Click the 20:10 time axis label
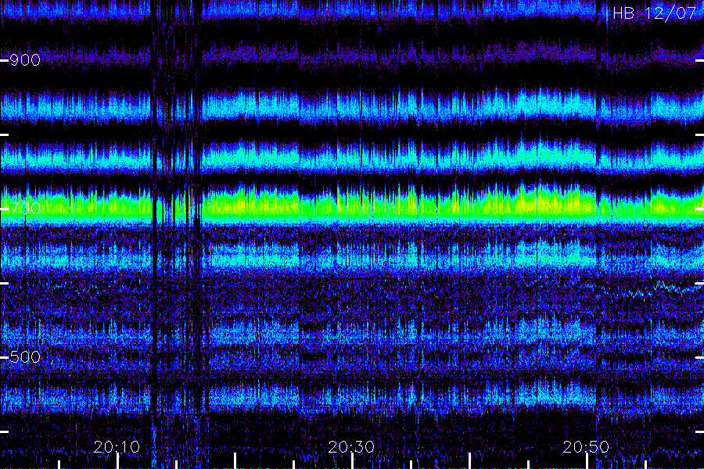 (x=117, y=447)
